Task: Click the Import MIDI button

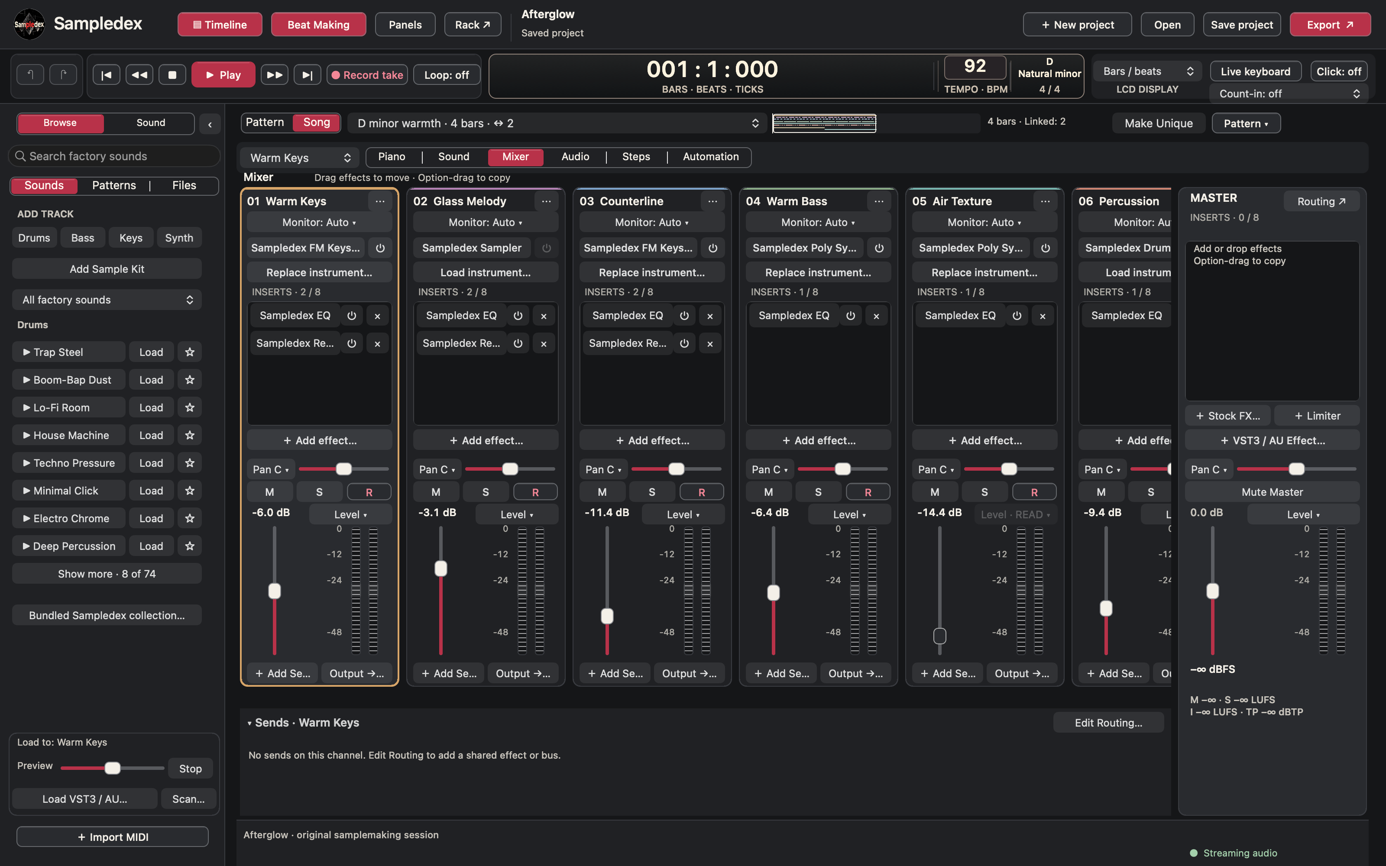Action: pos(113,837)
